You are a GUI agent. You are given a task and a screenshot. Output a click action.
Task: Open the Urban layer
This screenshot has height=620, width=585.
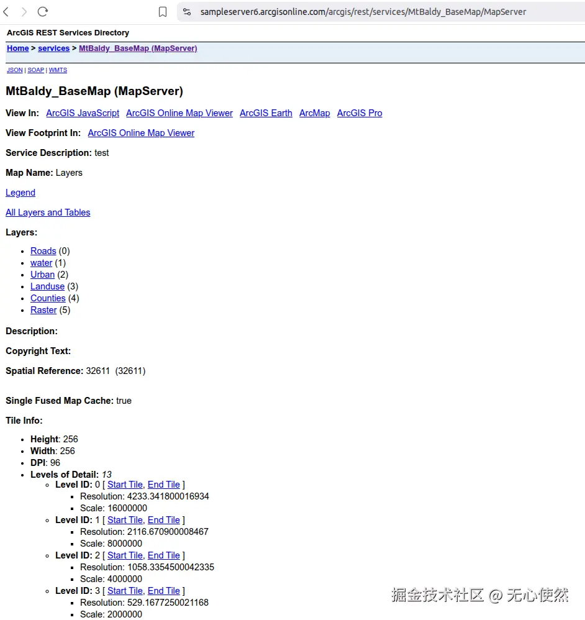[42, 275]
